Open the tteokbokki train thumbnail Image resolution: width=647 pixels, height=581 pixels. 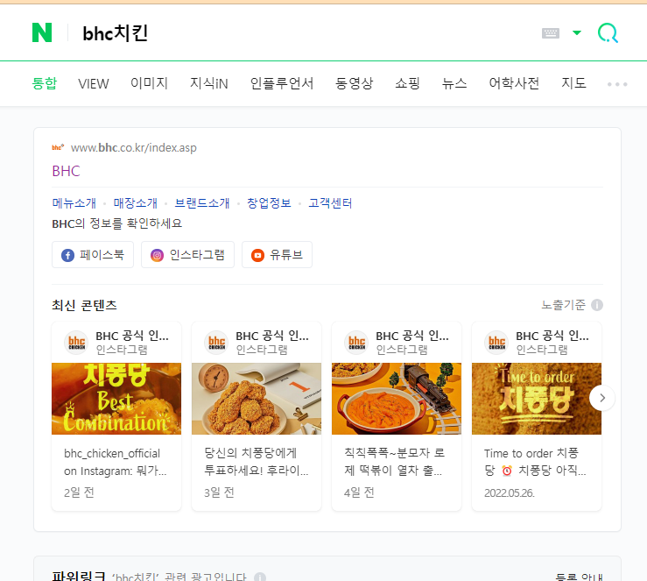pyautogui.click(x=397, y=399)
